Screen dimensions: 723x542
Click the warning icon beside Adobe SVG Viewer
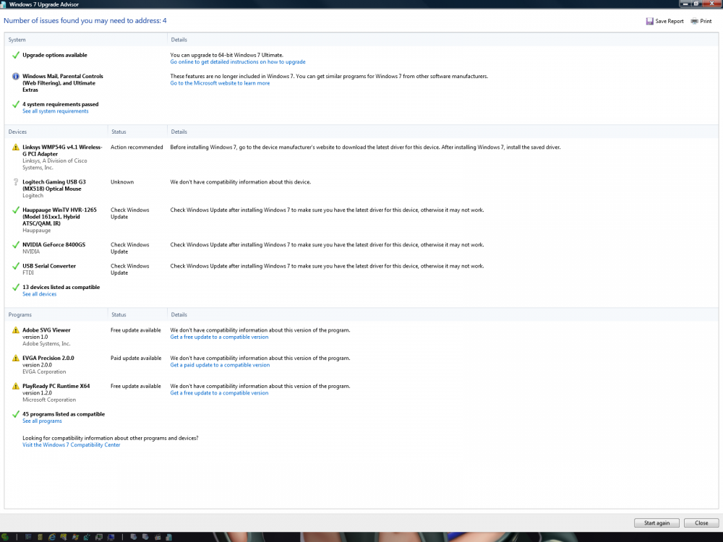(16, 330)
